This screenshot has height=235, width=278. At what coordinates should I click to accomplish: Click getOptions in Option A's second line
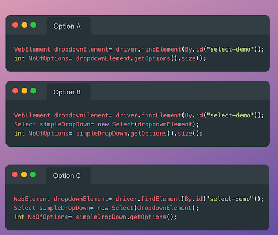coord(152,58)
